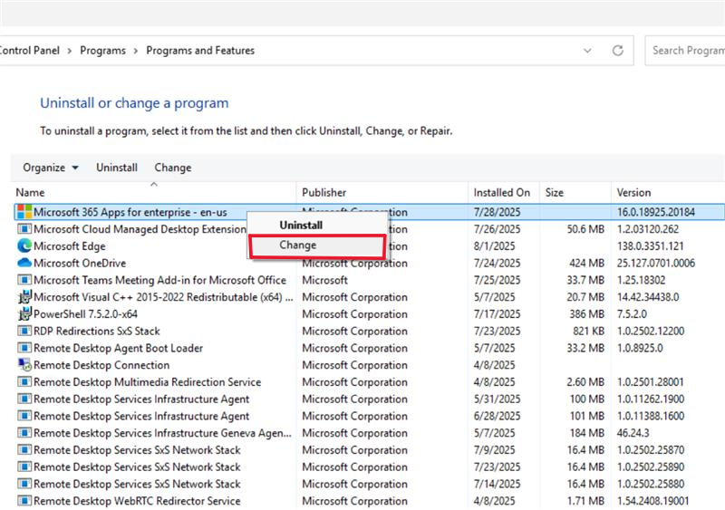This screenshot has height=510, width=725.
Task: Click the Microsoft Edge icon
Action: click(x=24, y=245)
